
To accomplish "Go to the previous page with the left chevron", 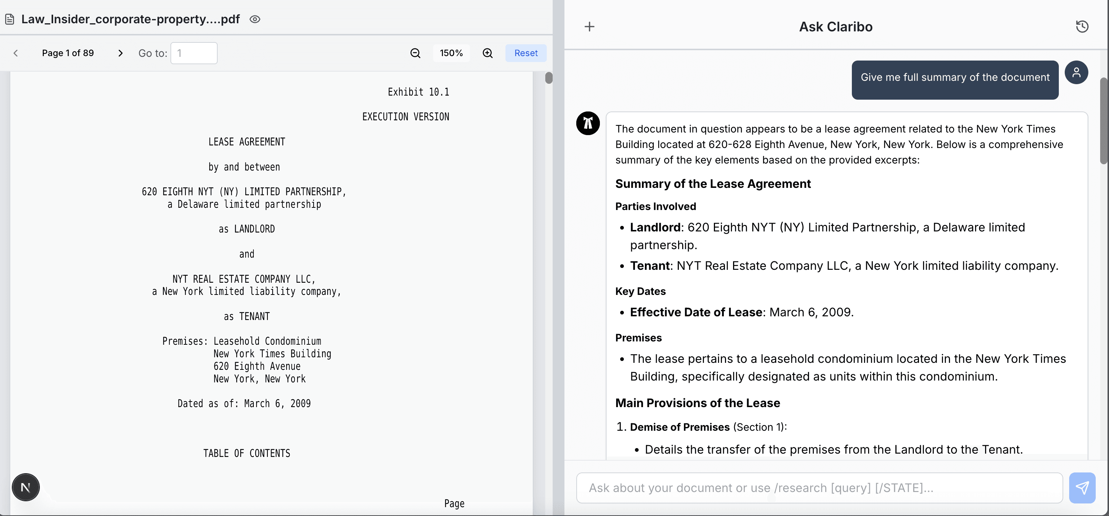I will (15, 53).
